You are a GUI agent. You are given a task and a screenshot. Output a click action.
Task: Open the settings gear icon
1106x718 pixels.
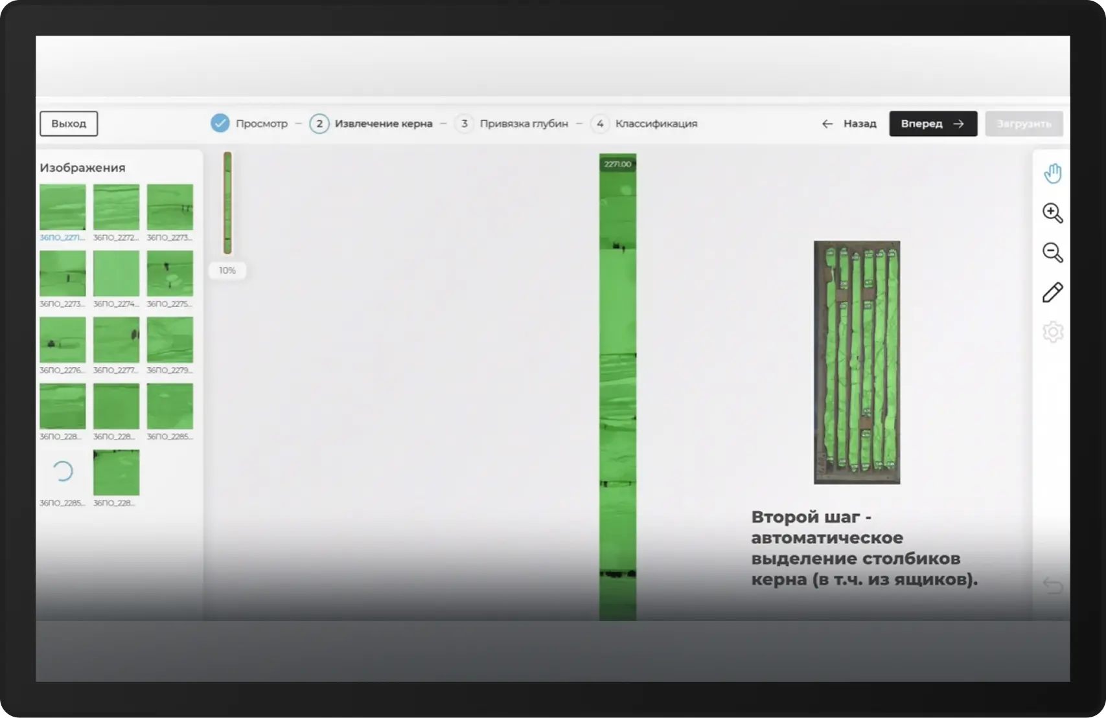1052,332
